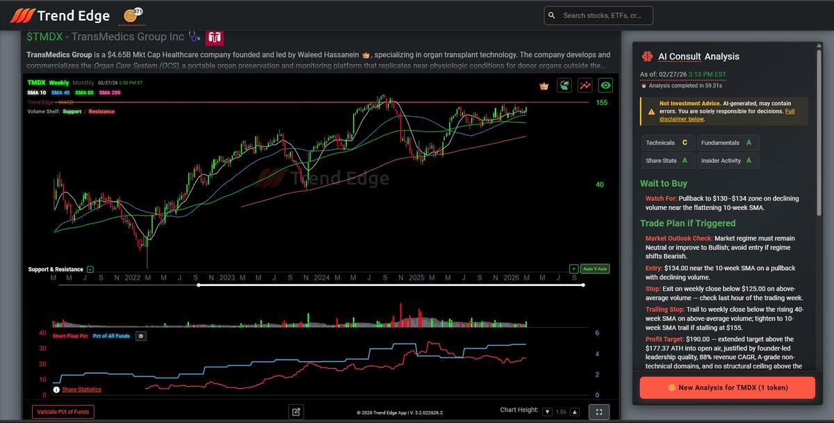Open the gear settings for fund statistics
The height and width of the screenshot is (423, 834).
pos(142,335)
